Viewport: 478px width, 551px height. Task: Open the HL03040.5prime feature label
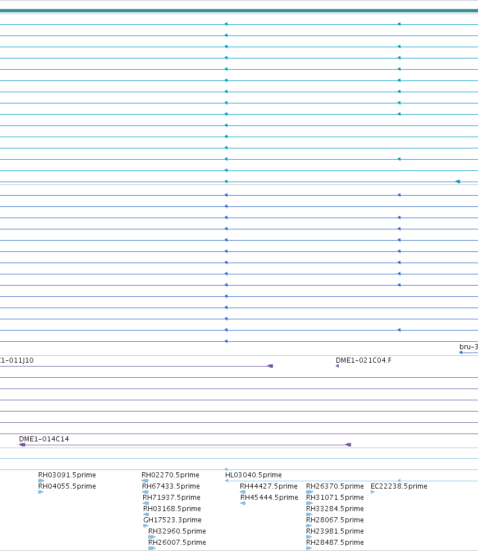point(253,475)
